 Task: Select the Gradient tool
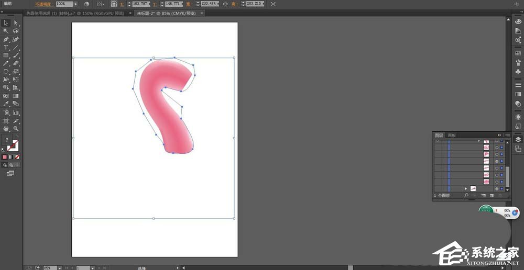coord(16,96)
